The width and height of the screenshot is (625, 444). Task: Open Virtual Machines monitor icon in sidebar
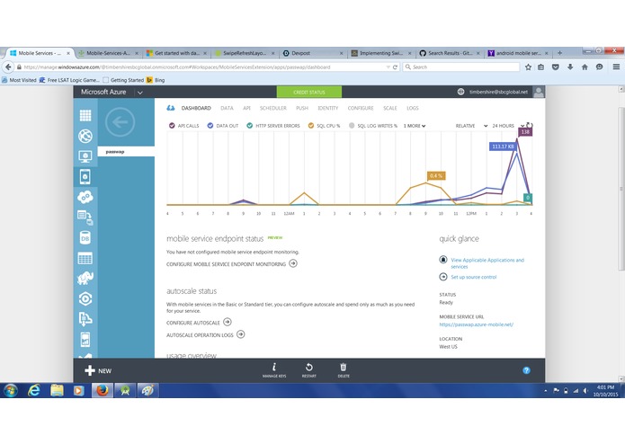click(85, 156)
